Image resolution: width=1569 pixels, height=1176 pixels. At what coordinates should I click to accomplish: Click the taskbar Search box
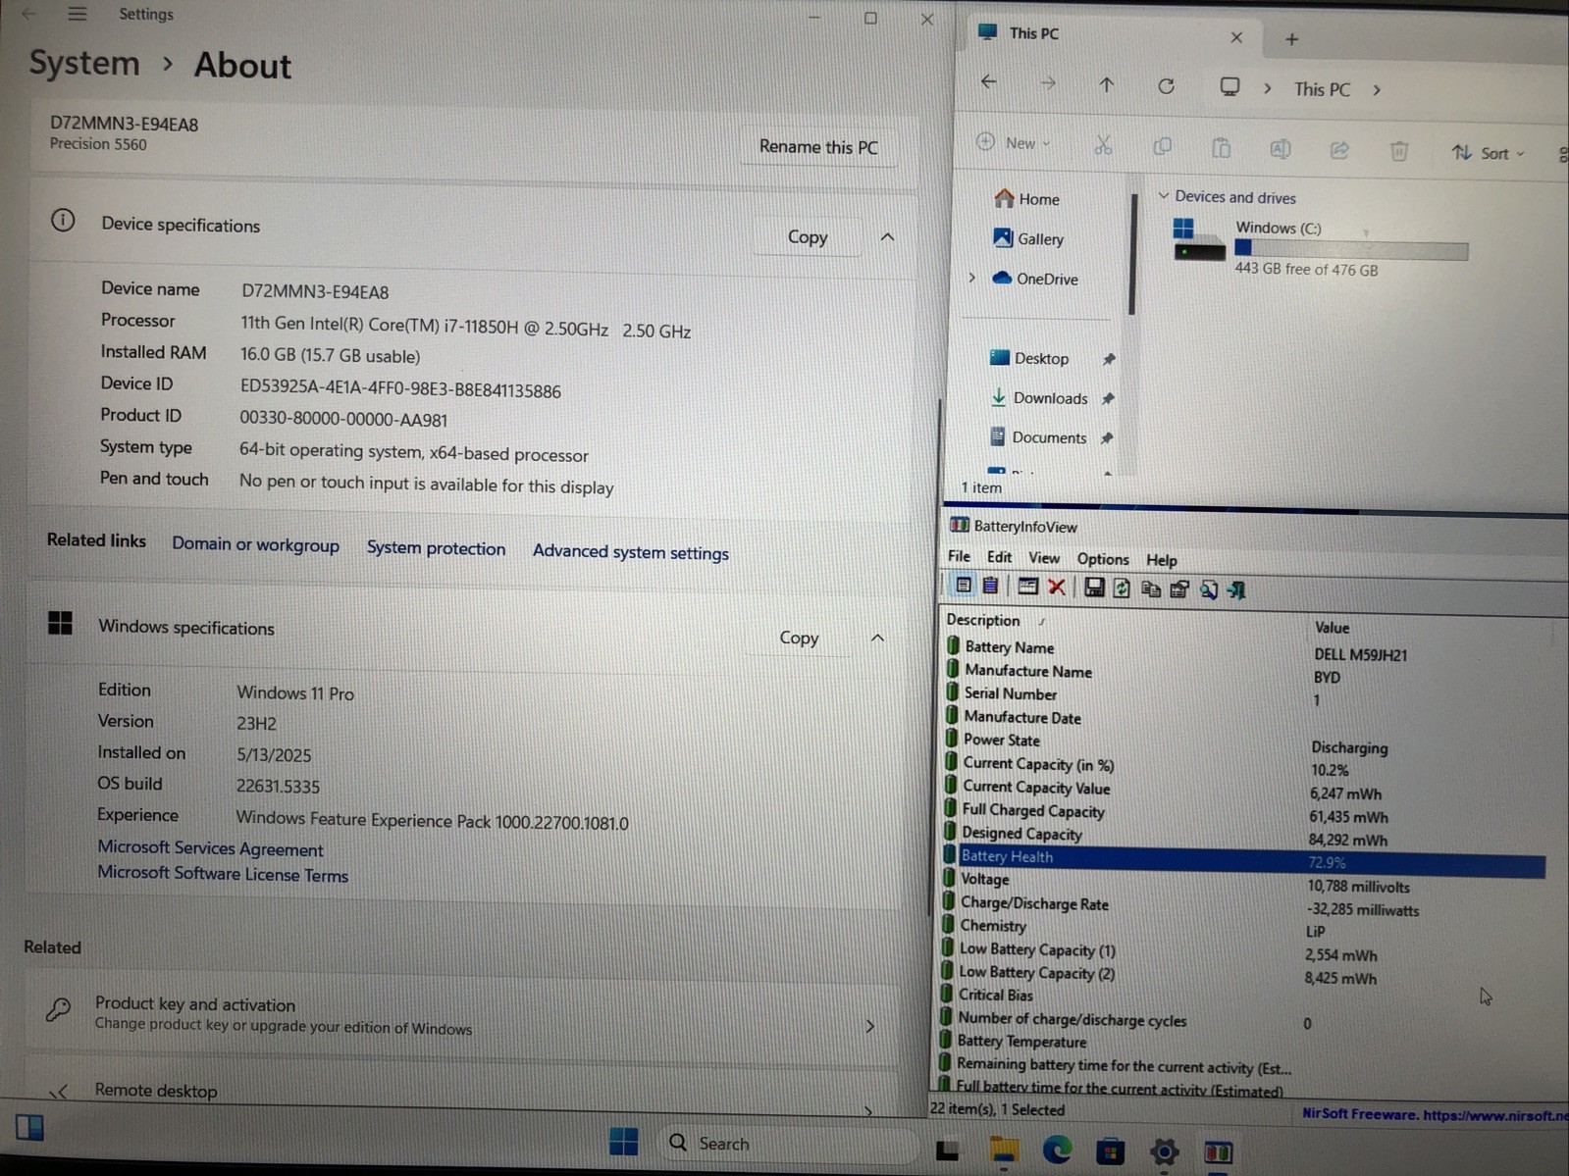pyautogui.click(x=788, y=1144)
